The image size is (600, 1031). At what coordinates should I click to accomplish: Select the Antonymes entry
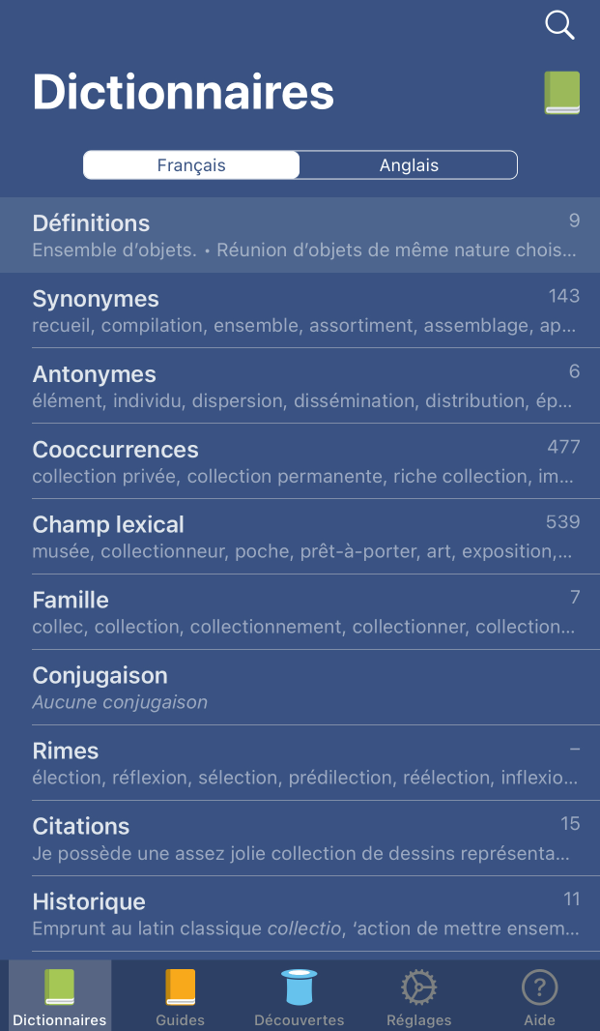[x=300, y=386]
